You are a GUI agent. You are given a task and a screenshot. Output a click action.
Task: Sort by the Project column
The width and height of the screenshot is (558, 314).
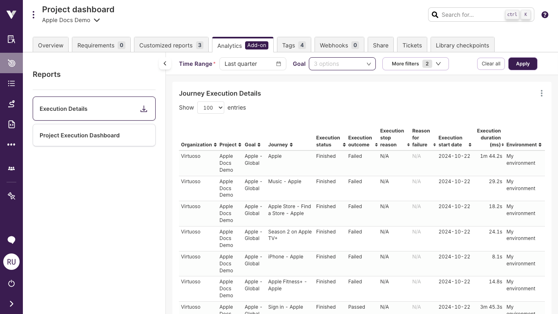pos(230,145)
